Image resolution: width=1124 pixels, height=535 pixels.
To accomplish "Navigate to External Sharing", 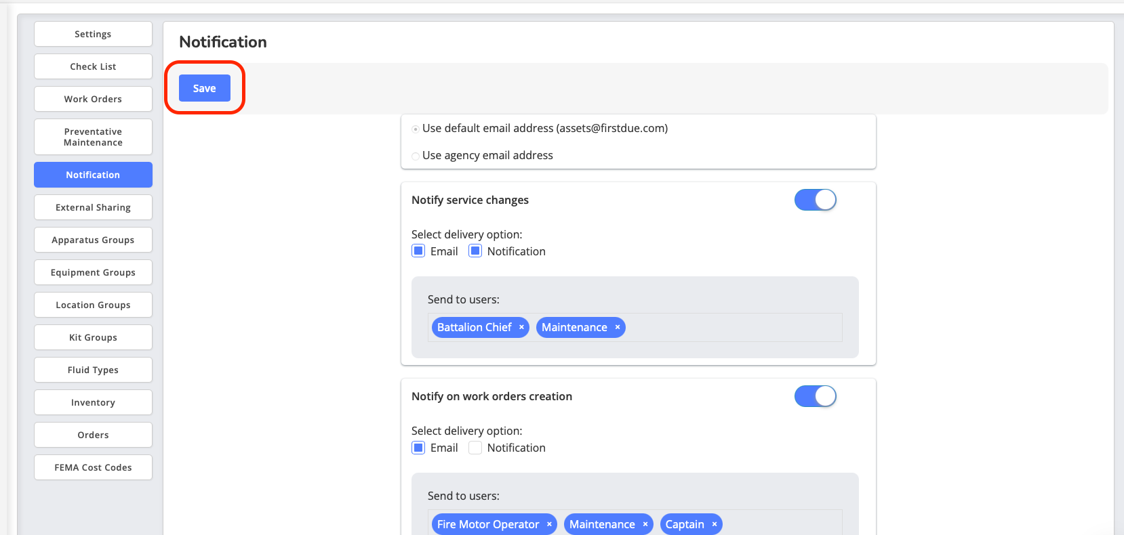I will [x=93, y=207].
